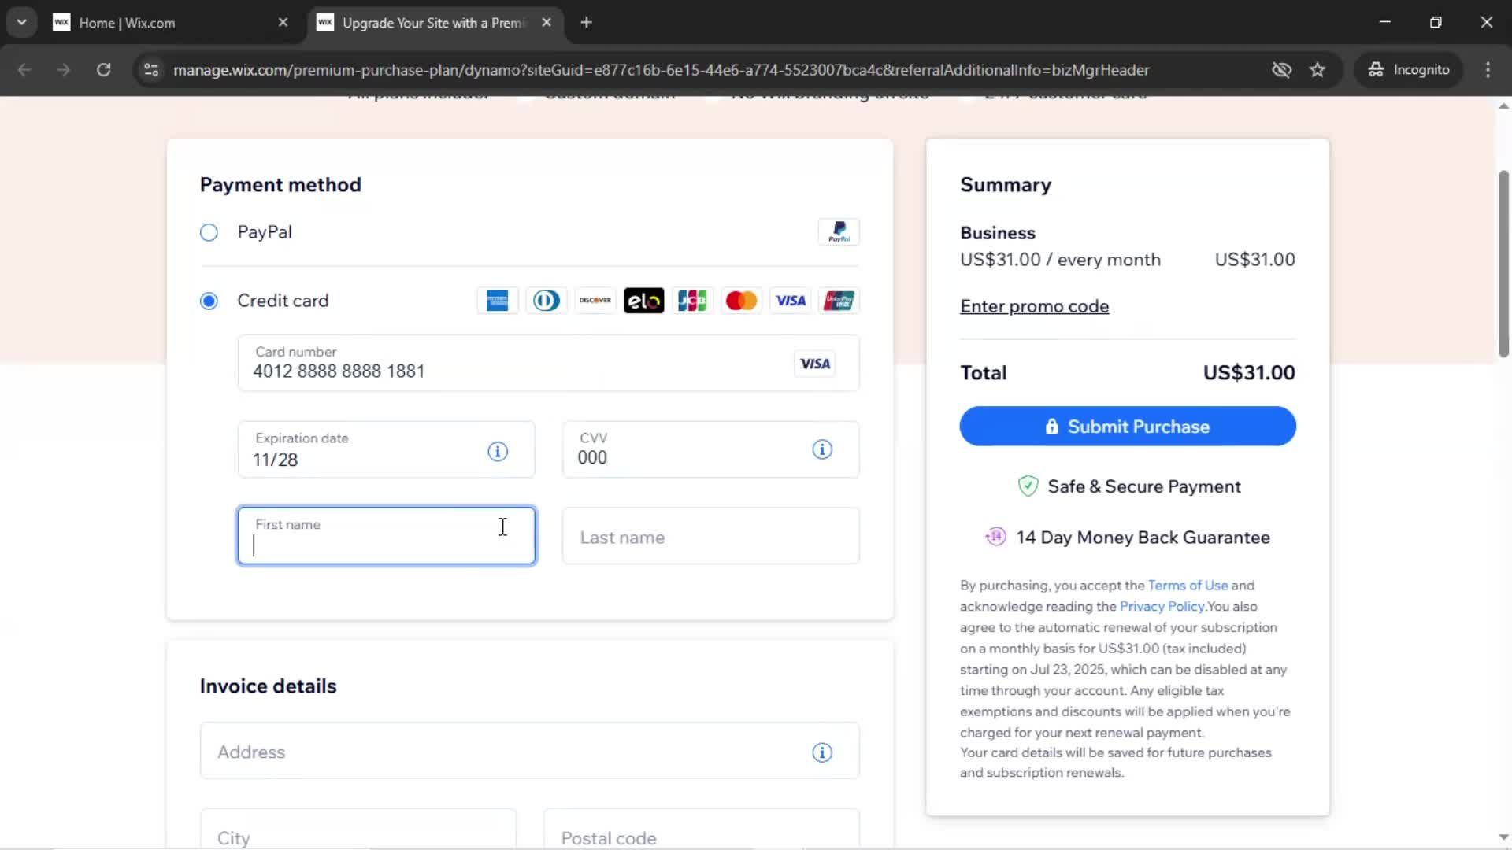Click the Payment method heading

(x=280, y=185)
